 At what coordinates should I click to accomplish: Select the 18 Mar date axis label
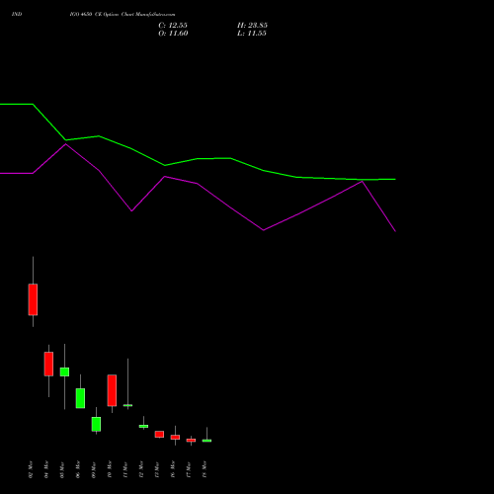(205, 469)
